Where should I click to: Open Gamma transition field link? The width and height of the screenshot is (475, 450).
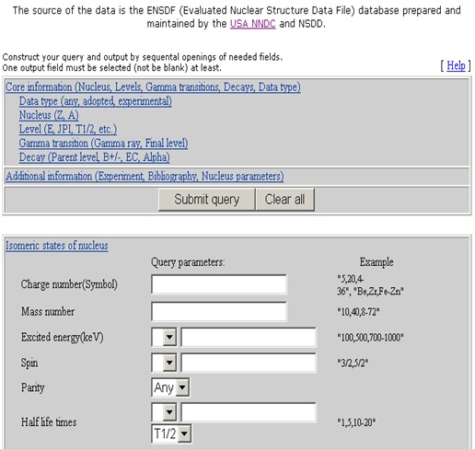pos(103,144)
